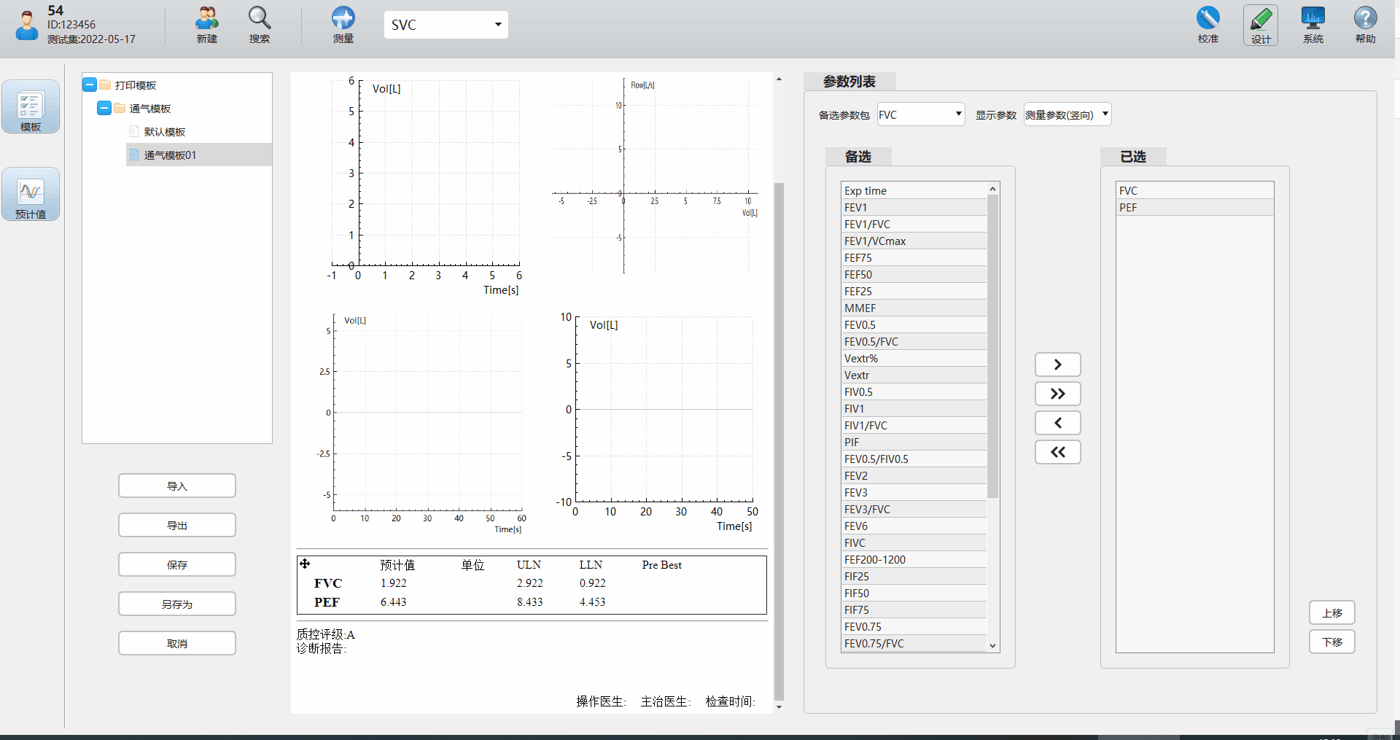Select PIF in candidate list

click(x=914, y=442)
